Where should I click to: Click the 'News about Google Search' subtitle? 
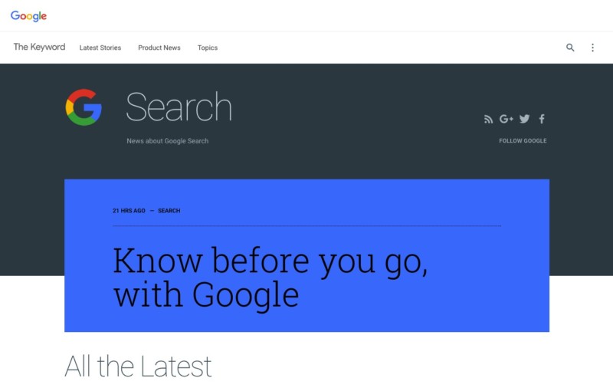167,141
